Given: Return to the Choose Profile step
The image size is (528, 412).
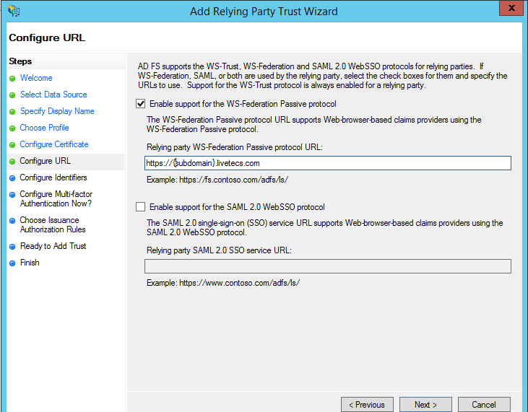Looking at the screenshot, I should click(x=45, y=128).
